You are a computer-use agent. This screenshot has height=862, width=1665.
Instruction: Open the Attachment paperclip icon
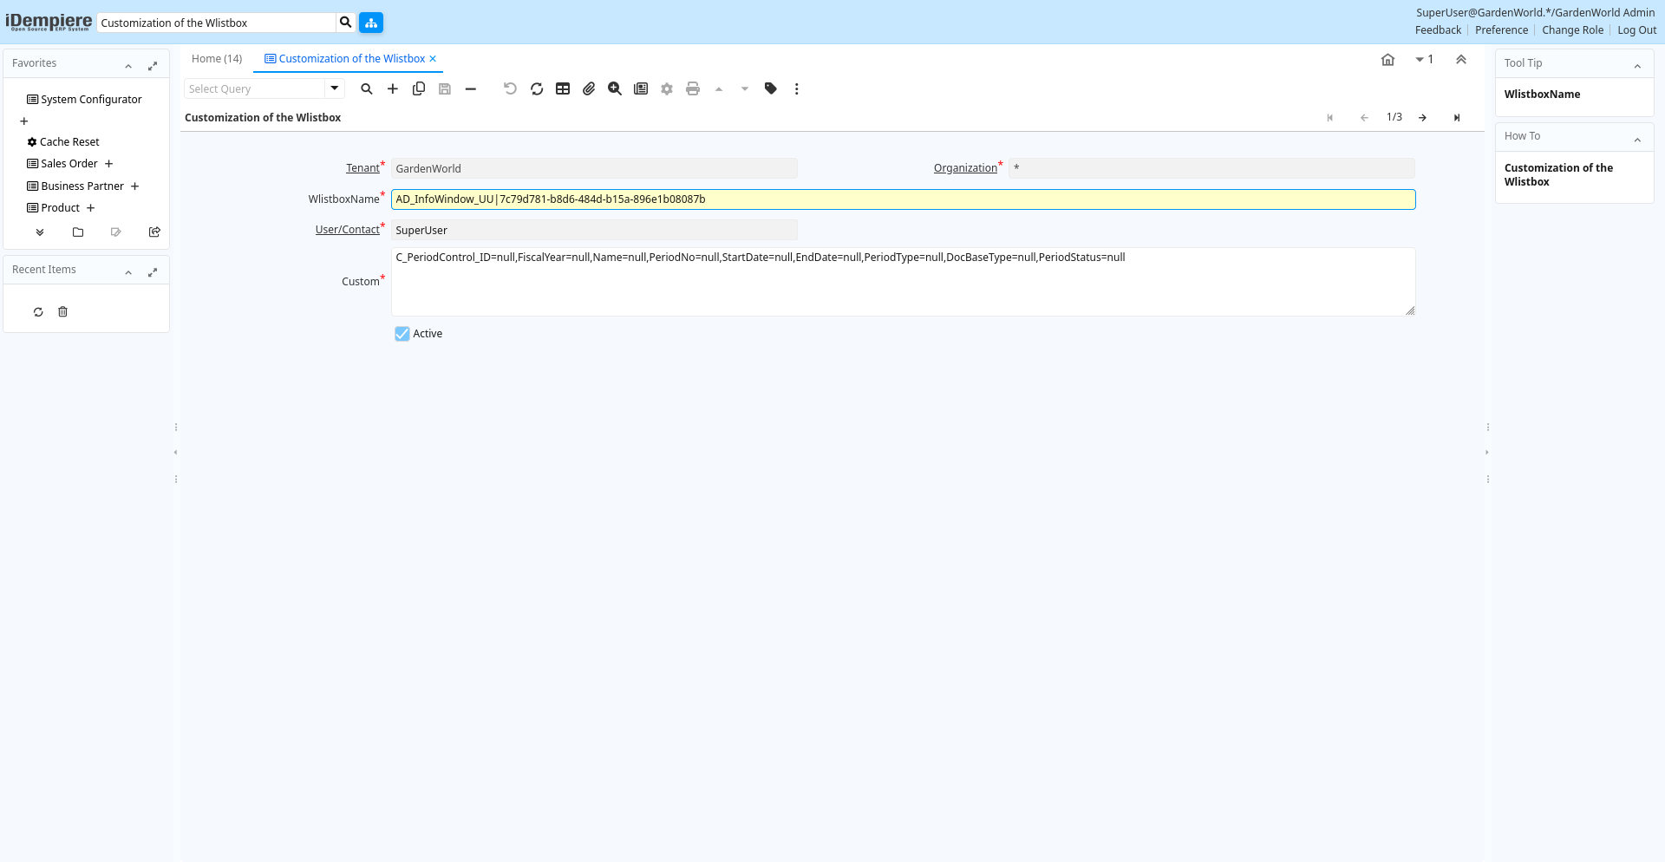(x=589, y=88)
